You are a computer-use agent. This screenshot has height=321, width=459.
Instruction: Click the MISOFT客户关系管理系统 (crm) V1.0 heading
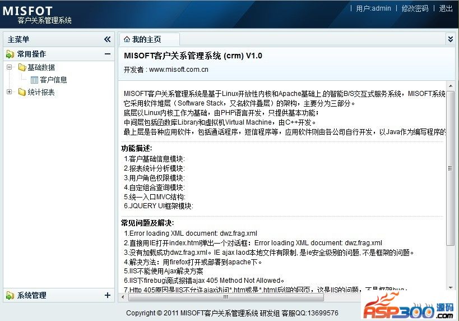193,56
